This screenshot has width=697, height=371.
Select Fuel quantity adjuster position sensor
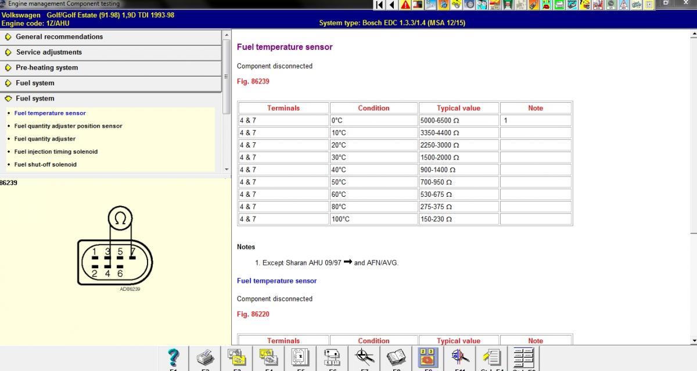point(68,126)
